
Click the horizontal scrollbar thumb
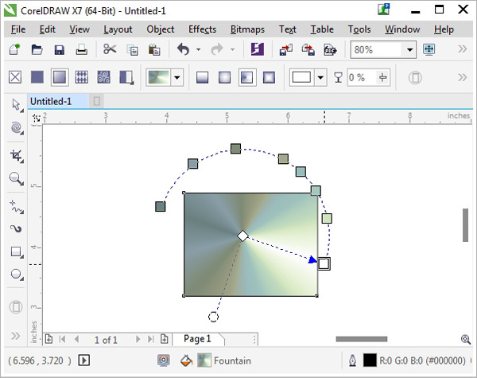tap(362, 339)
